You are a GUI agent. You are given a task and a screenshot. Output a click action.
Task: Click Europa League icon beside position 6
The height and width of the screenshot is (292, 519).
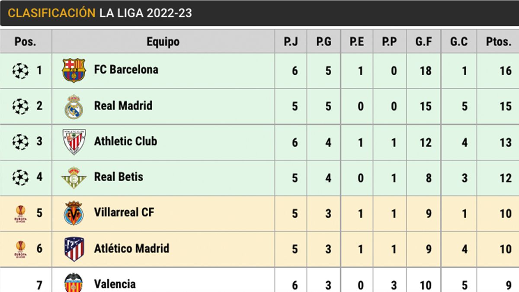click(20, 249)
